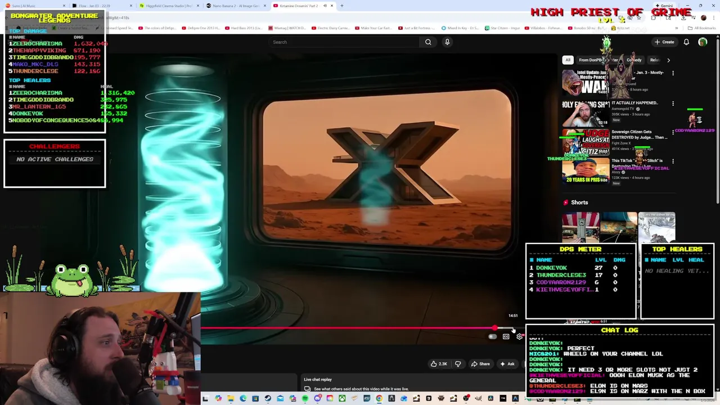Open 'Live chat replay' panel
The height and width of the screenshot is (405, 720).
tap(318, 380)
